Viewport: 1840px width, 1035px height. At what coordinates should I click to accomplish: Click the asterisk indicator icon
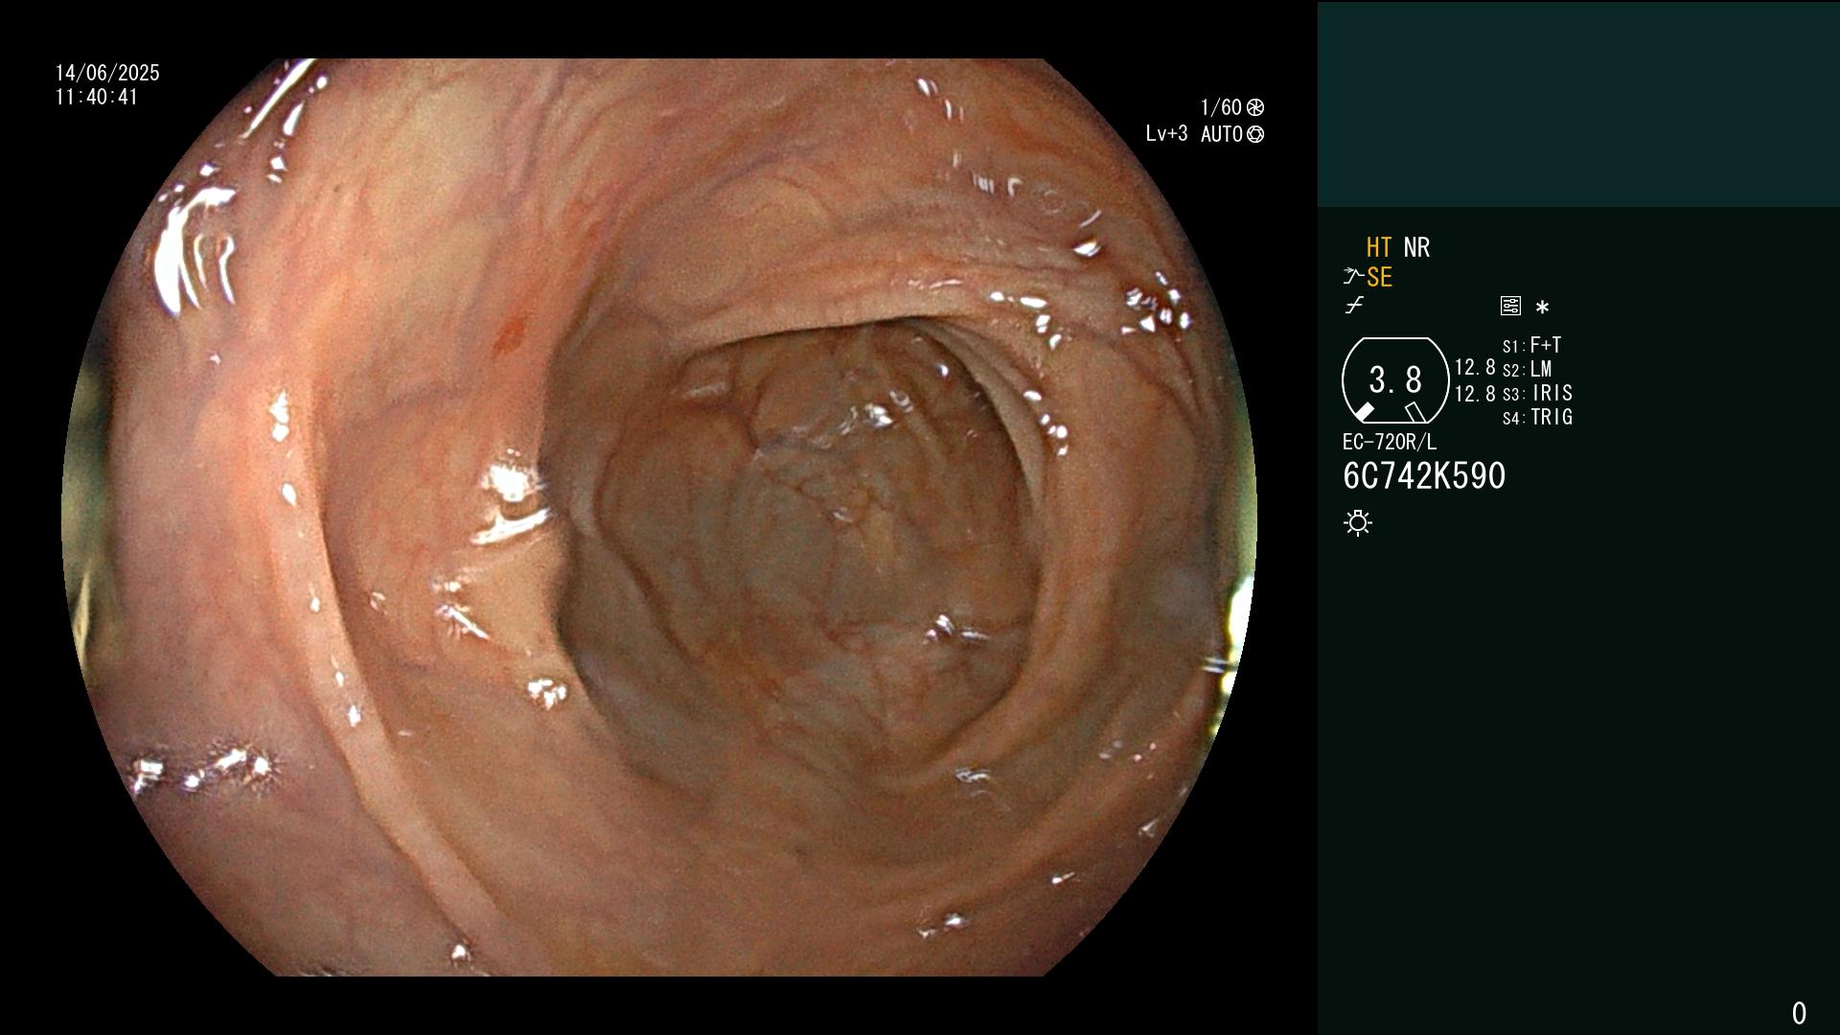pyautogui.click(x=1542, y=307)
